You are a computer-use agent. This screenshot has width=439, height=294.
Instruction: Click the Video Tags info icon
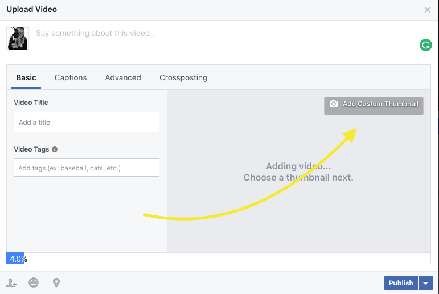55,149
